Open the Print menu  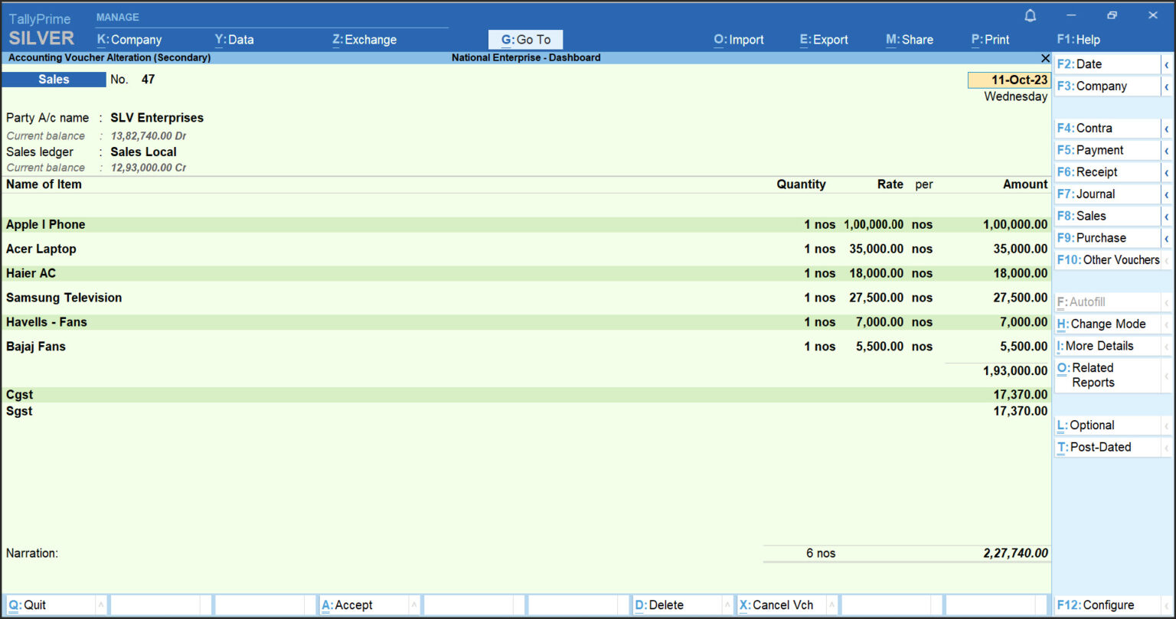[x=990, y=40]
